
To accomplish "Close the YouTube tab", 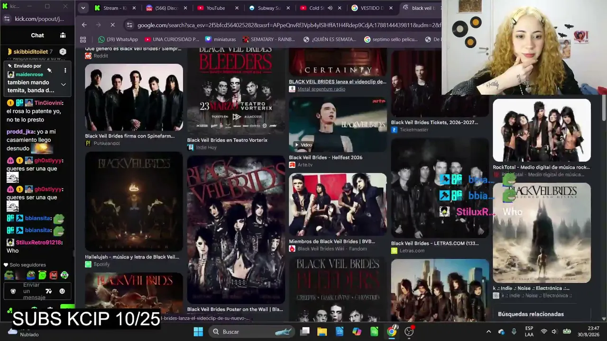I will click(x=237, y=8).
